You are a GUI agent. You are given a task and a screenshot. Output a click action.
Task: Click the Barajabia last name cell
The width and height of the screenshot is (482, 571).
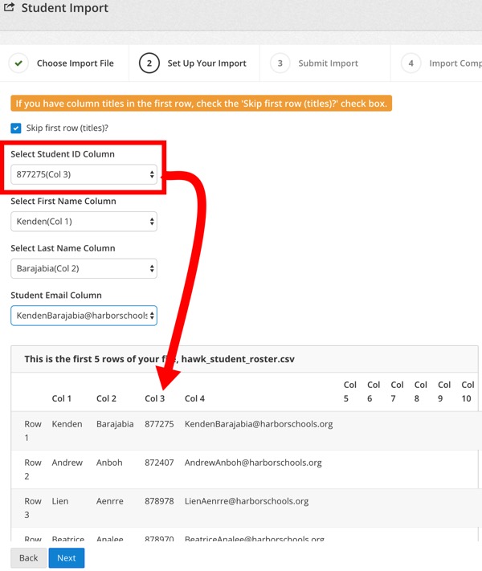pyautogui.click(x=115, y=424)
